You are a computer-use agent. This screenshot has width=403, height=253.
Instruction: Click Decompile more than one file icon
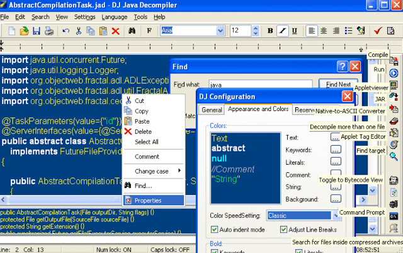tap(394, 121)
